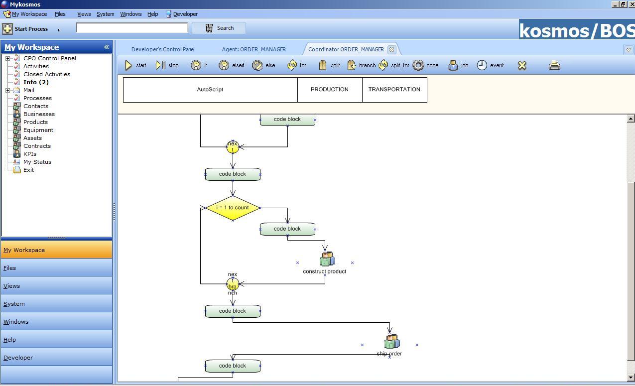This screenshot has width=635, height=386.
Task: Click the ship order job icon
Action: tap(391, 341)
